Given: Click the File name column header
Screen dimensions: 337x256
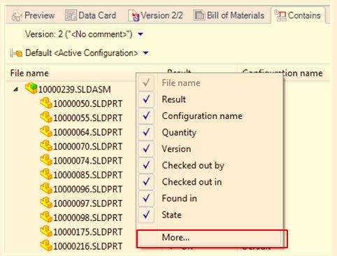Looking at the screenshot, I should coord(29,73).
